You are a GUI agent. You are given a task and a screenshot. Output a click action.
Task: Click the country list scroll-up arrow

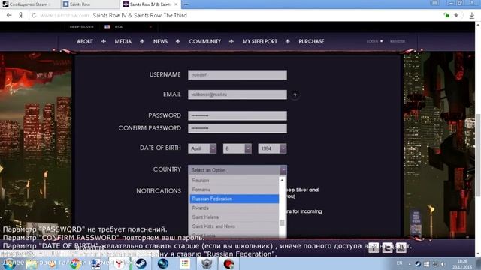point(282,180)
